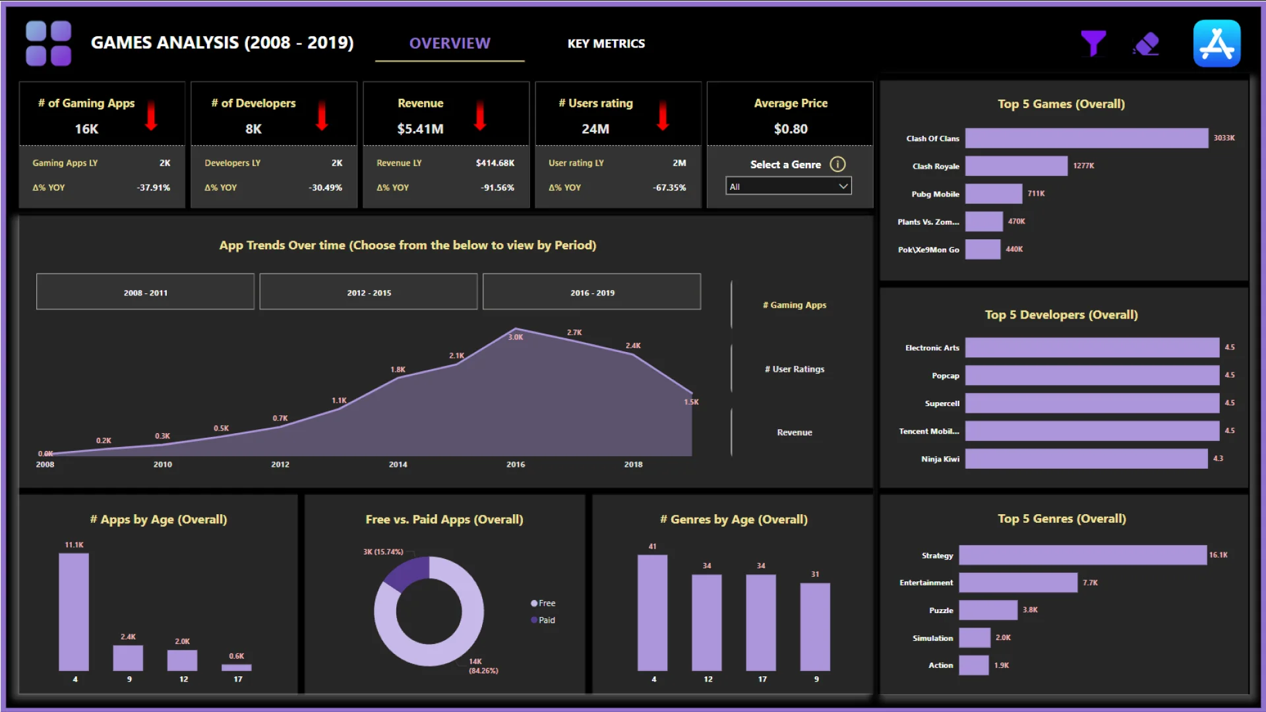This screenshot has height=712, width=1266.
Task: Click the -37.91% YOY value
Action: tap(154, 188)
